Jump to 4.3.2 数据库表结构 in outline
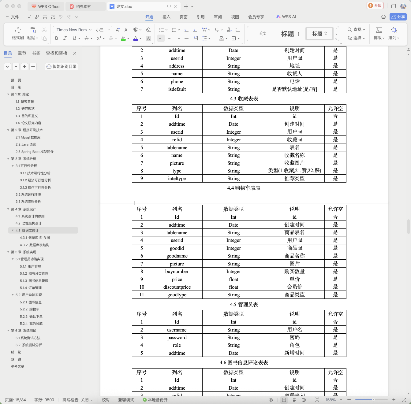The height and width of the screenshot is (404, 411). pyautogui.click(x=35, y=245)
